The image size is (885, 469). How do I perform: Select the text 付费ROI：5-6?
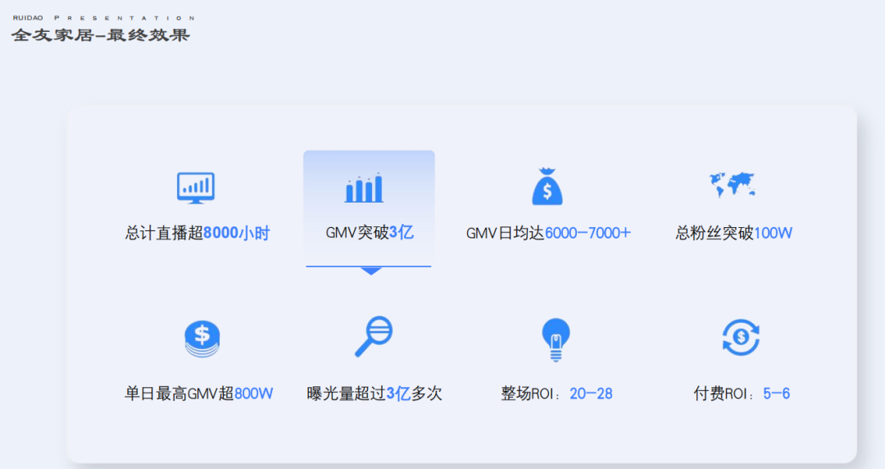[x=742, y=394]
